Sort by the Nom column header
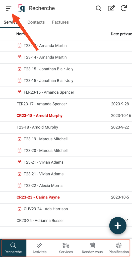Viewport: 132px width, 257px height. coord(20,34)
